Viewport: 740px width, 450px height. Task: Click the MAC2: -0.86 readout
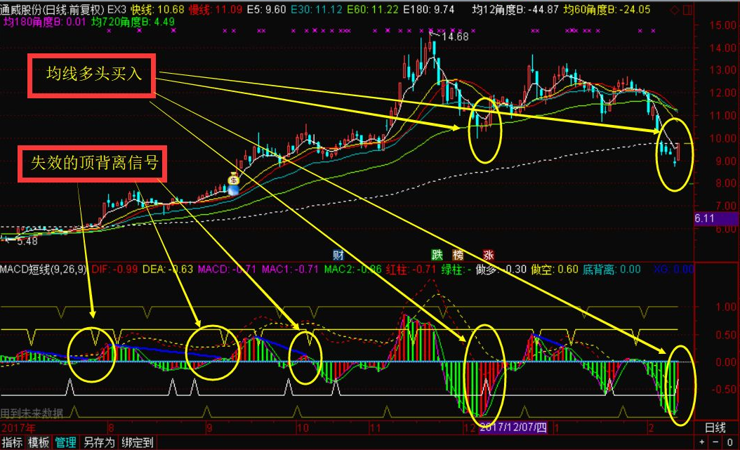[x=353, y=270]
